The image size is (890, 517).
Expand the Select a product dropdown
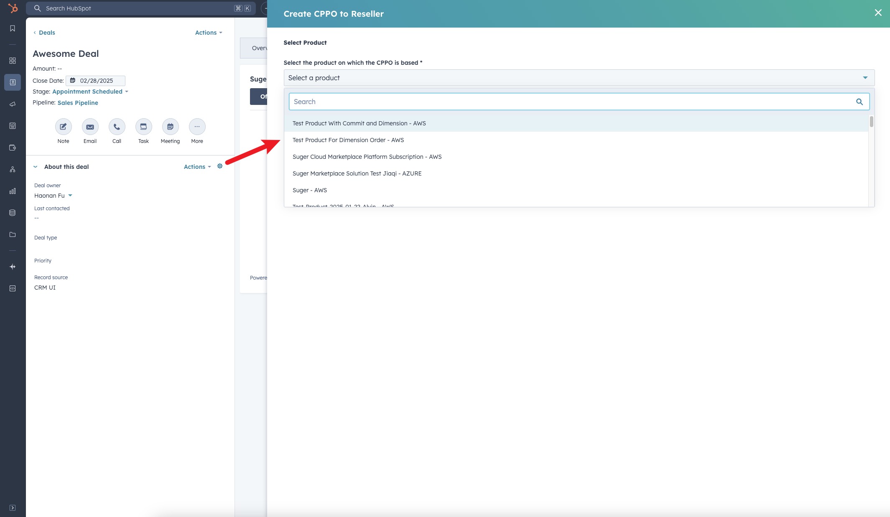(x=579, y=78)
